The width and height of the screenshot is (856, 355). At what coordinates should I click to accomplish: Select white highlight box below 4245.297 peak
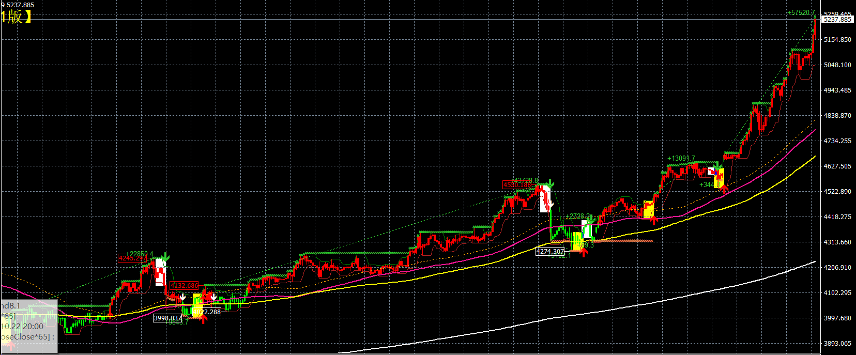tap(161, 272)
